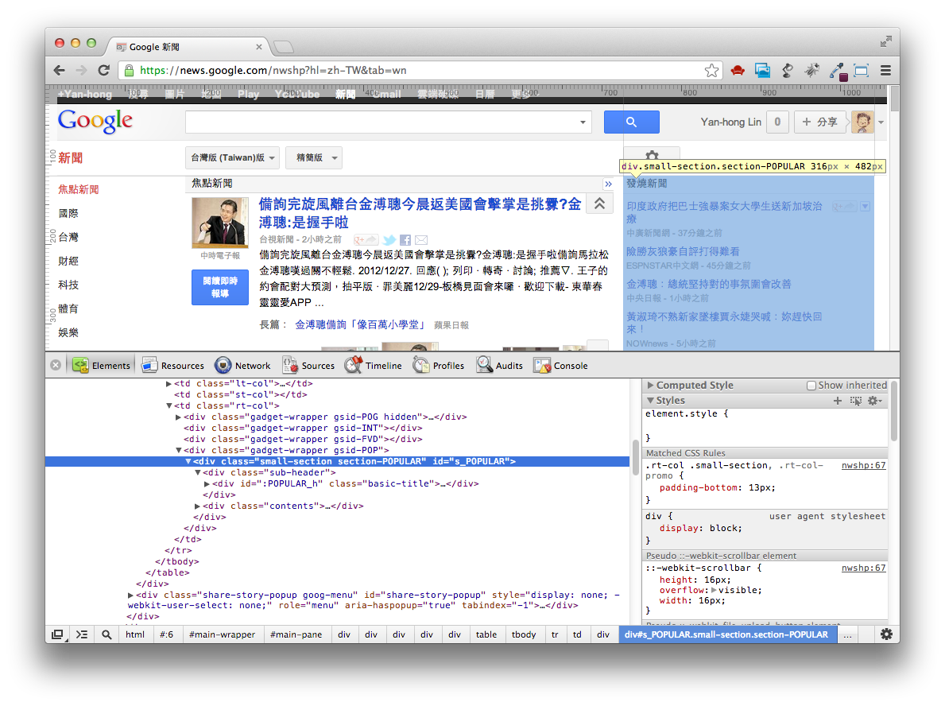The image size is (945, 706).
Task: Add new style rule plus icon
Action: [x=837, y=401]
